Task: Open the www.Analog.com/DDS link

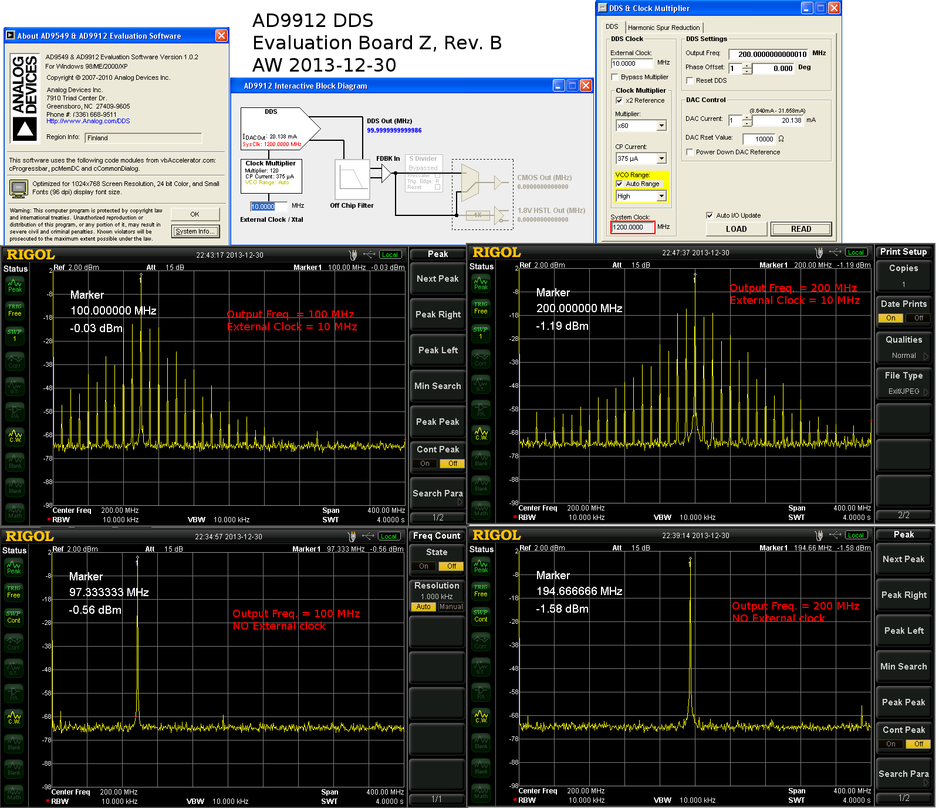Action: click(x=88, y=121)
